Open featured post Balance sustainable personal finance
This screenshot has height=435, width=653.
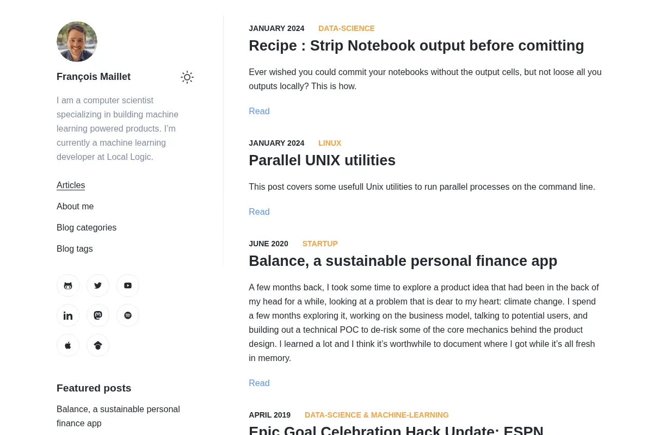[118, 416]
